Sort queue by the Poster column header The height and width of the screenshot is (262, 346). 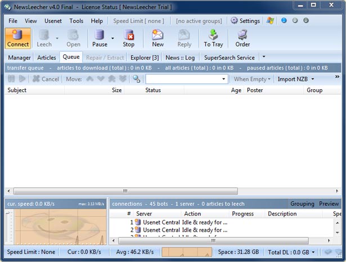[274, 90]
